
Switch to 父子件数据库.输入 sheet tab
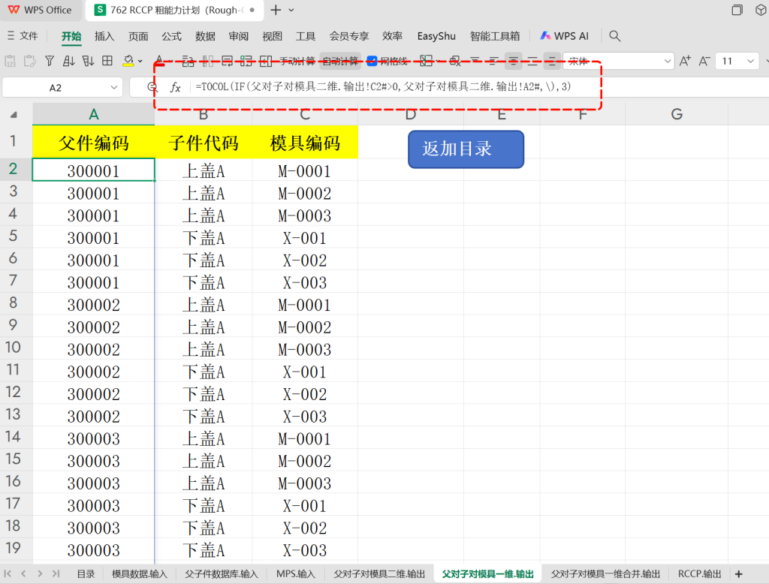(222, 573)
